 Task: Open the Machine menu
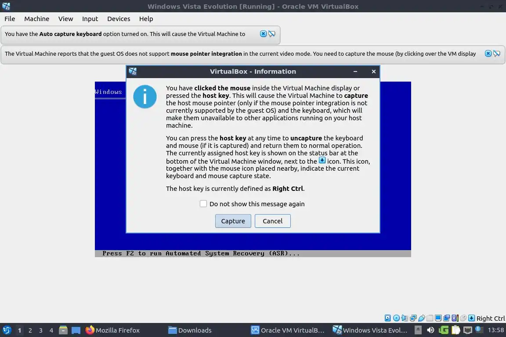(37, 19)
